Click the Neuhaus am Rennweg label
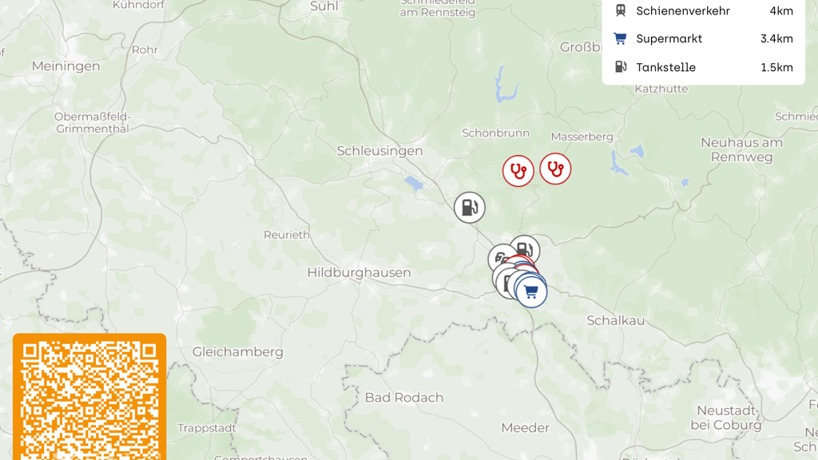This screenshot has height=460, width=818. click(x=742, y=149)
